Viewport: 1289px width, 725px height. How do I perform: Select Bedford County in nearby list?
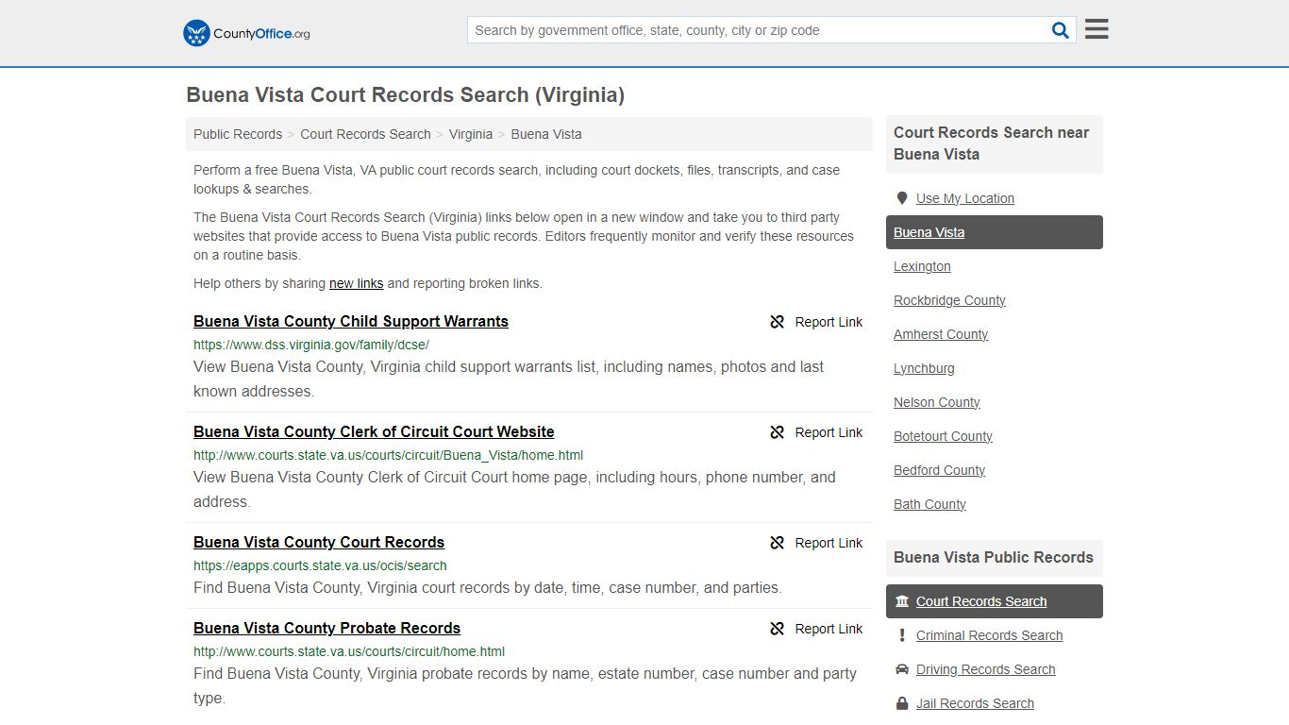939,470
